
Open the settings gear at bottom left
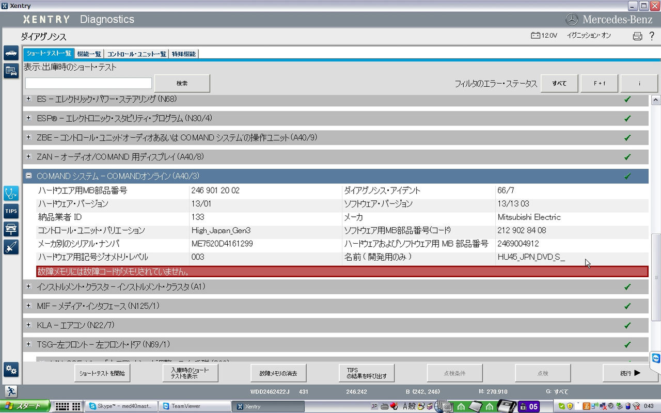coord(11,370)
